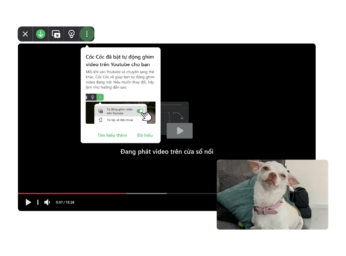Click the 'Đã hiểu' button
The height and width of the screenshot is (256, 346).
coord(145,135)
